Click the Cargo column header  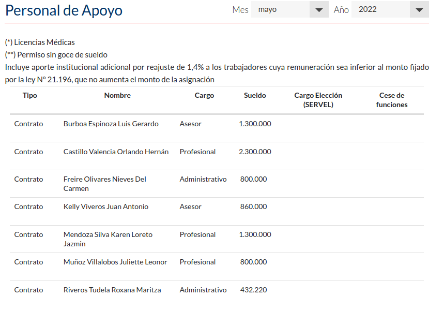click(x=204, y=95)
